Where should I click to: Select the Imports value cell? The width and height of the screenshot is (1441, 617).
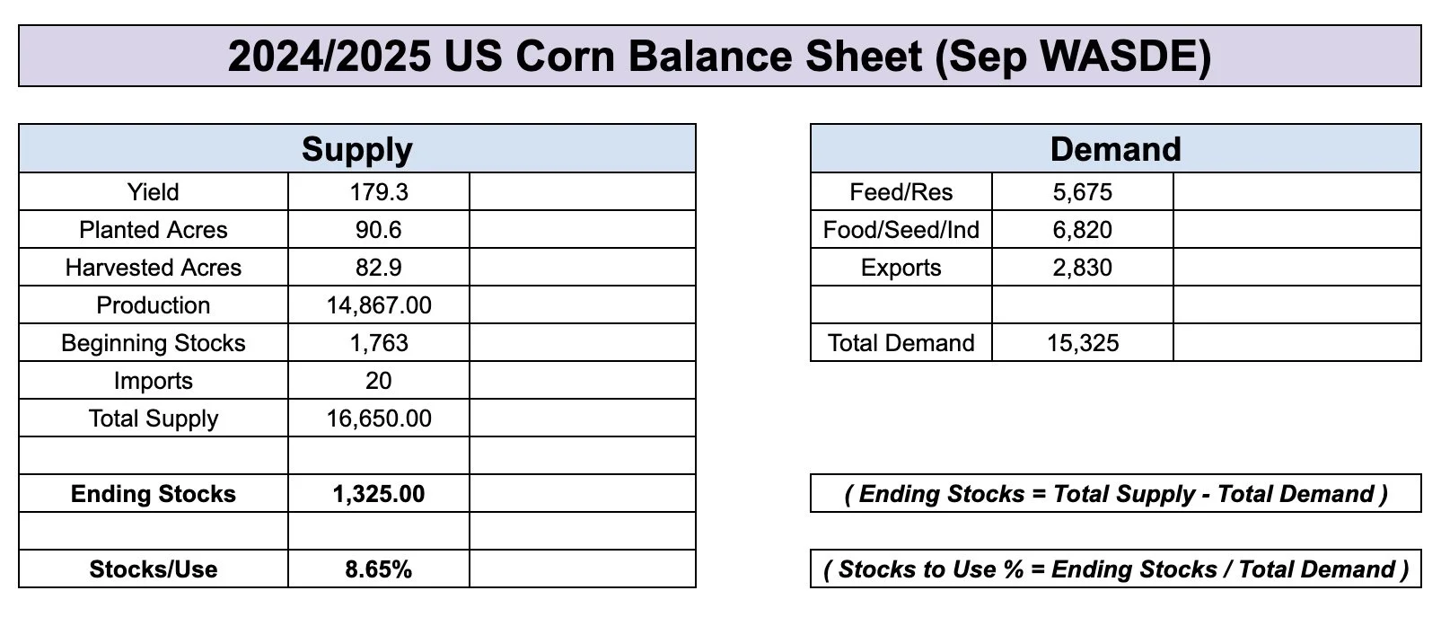378,381
